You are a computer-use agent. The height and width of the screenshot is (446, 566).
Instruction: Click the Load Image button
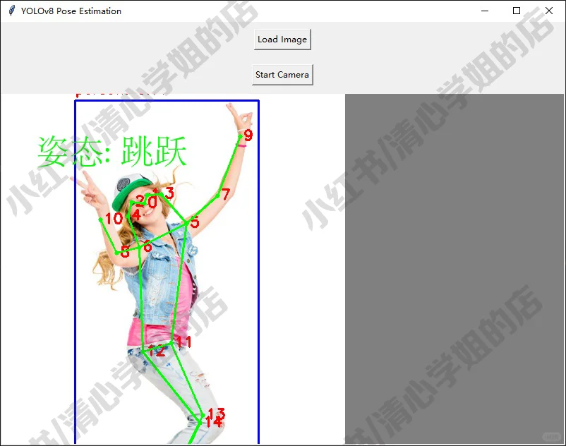coord(282,40)
